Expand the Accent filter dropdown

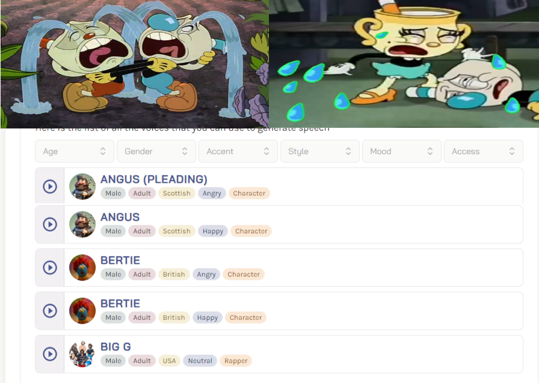238,151
